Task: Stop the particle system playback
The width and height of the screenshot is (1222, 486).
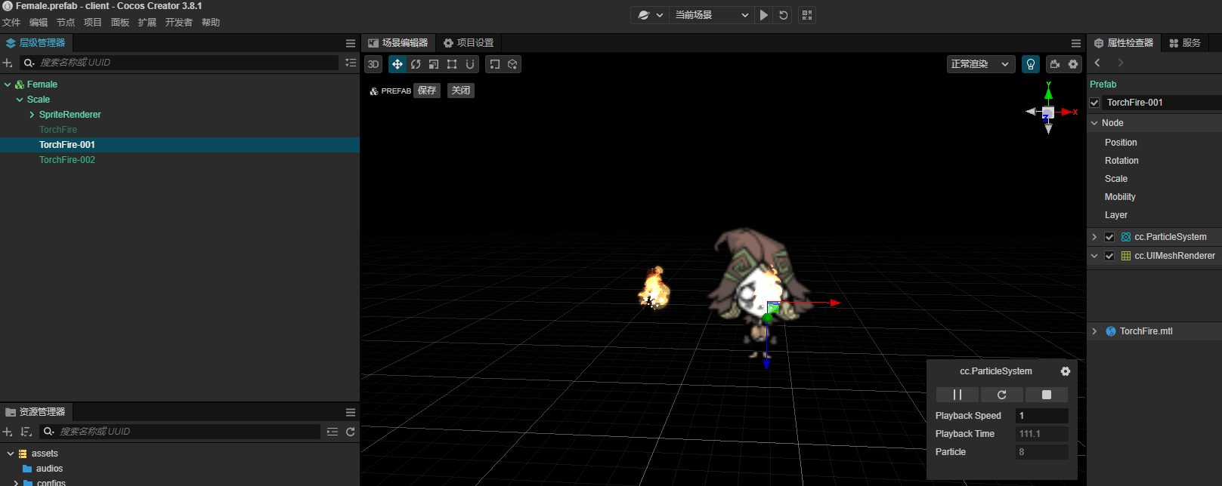Action: 1047,395
